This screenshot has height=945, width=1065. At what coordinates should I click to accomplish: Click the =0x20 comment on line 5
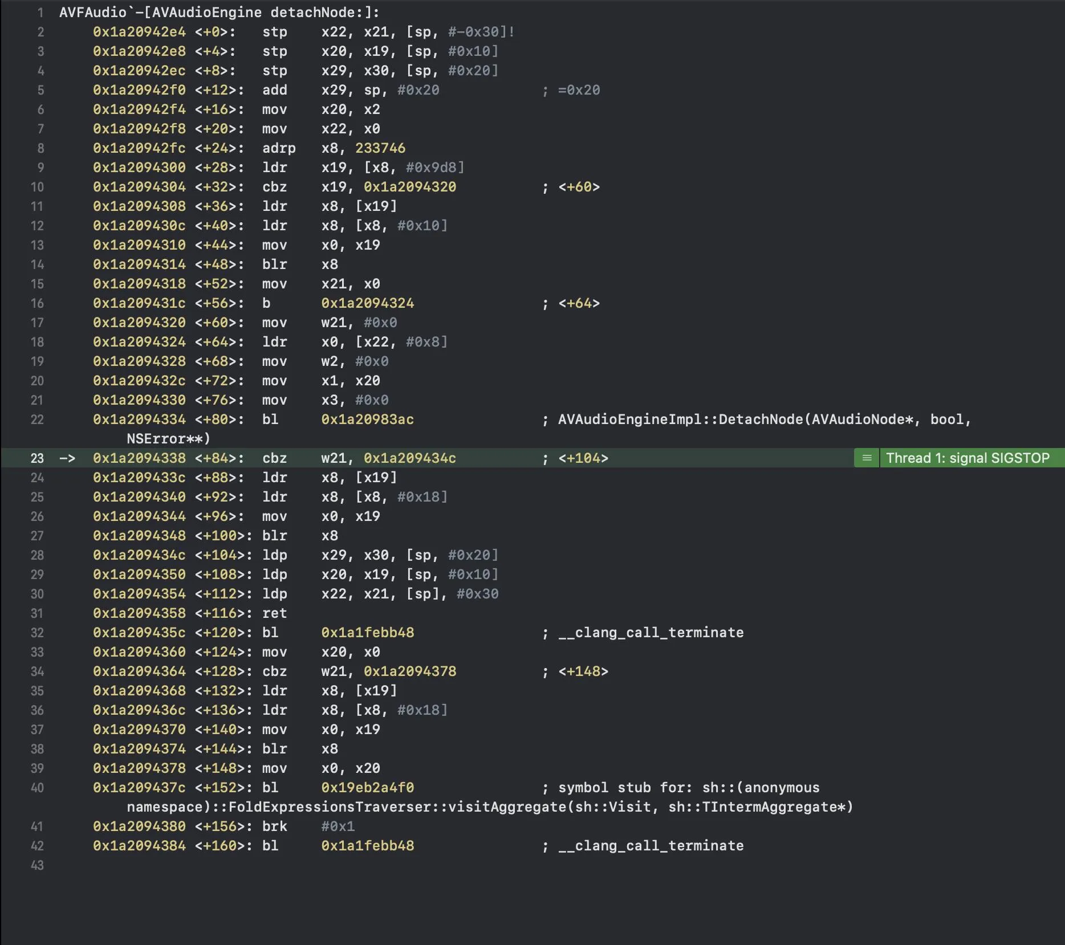pos(578,90)
